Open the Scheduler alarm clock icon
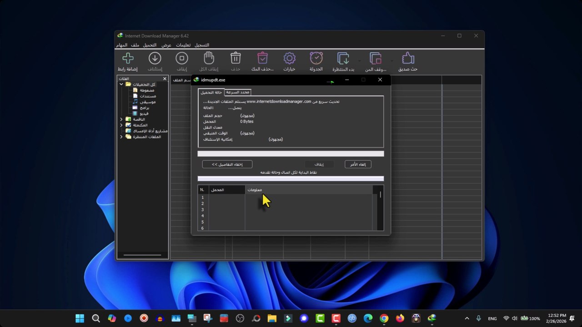This screenshot has width=582, height=327. point(316,58)
